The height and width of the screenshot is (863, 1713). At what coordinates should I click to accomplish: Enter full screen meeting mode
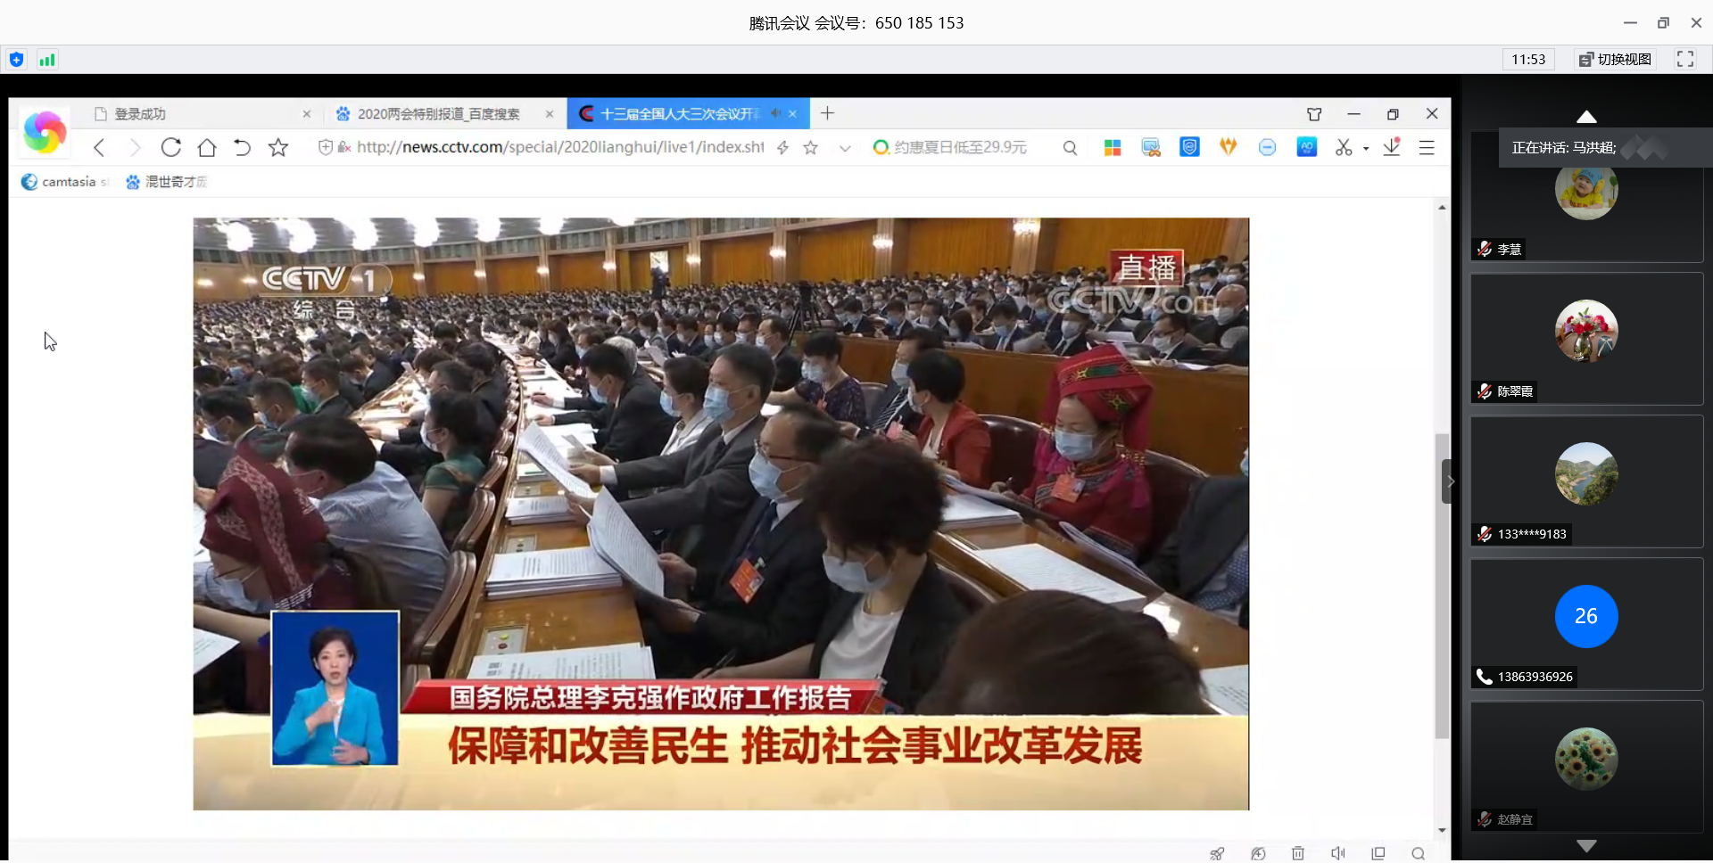(x=1685, y=60)
